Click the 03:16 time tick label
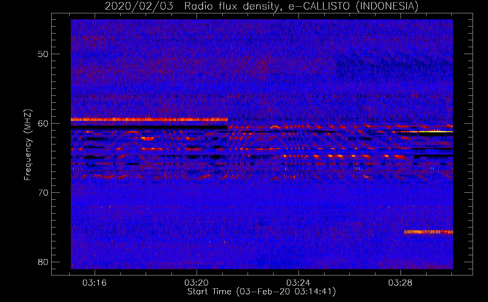The width and height of the screenshot is (488, 302). [95, 283]
